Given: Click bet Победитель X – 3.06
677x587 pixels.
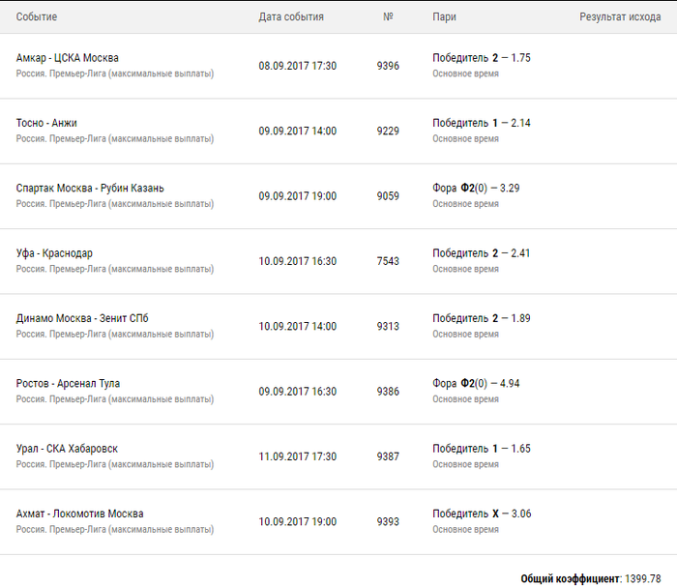Looking at the screenshot, I should click(482, 514).
